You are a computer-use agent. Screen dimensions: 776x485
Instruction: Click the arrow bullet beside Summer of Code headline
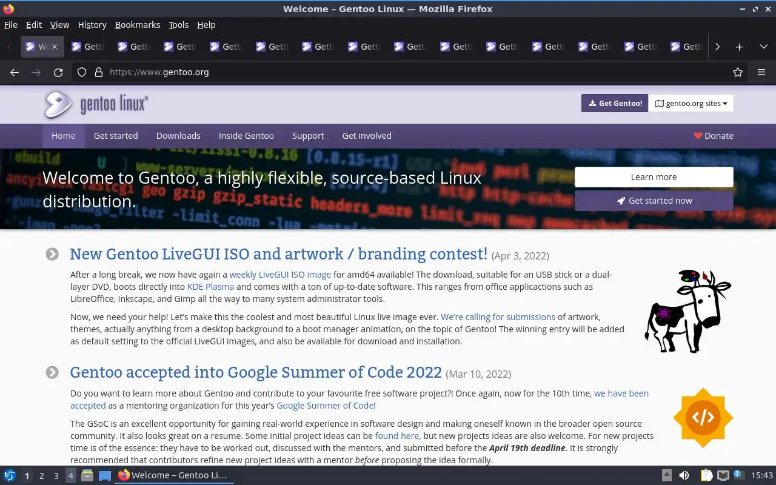coord(52,372)
